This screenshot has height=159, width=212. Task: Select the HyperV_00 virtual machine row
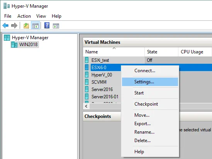click(102, 75)
